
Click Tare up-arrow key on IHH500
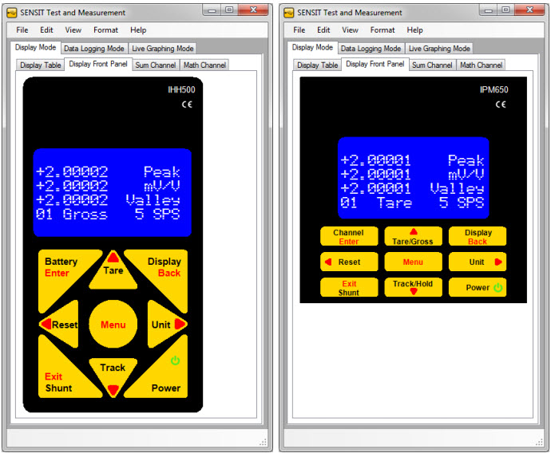point(113,271)
